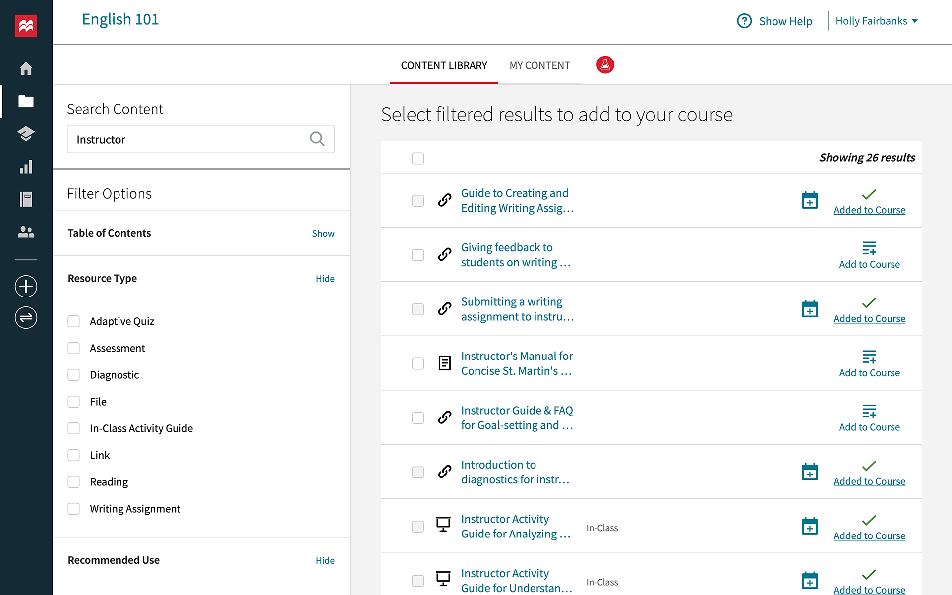Screen dimensions: 952x595
Task: Click the calendar add icon for Guide to Creating
Action: [809, 200]
